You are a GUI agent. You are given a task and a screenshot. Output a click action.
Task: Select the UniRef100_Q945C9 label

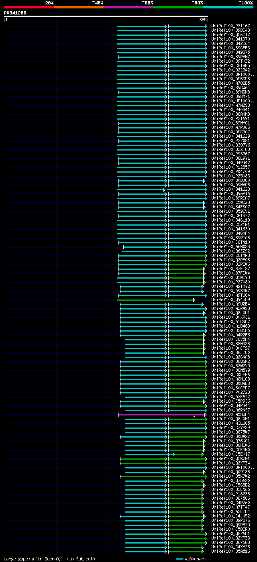(230, 299)
